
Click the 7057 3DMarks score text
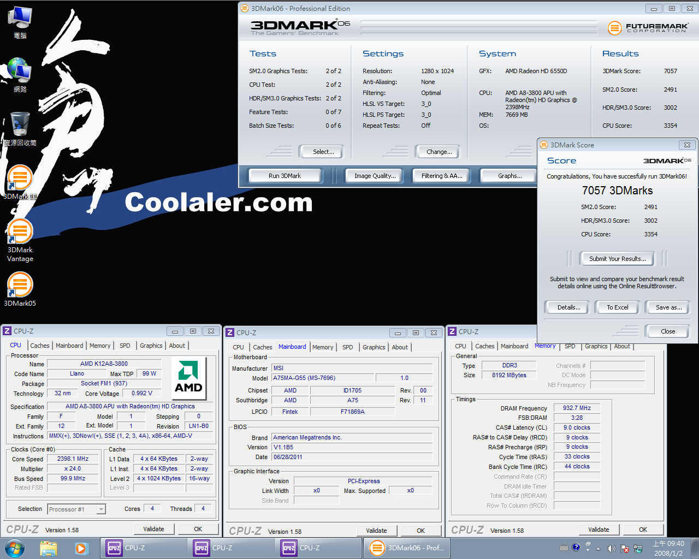tap(617, 191)
